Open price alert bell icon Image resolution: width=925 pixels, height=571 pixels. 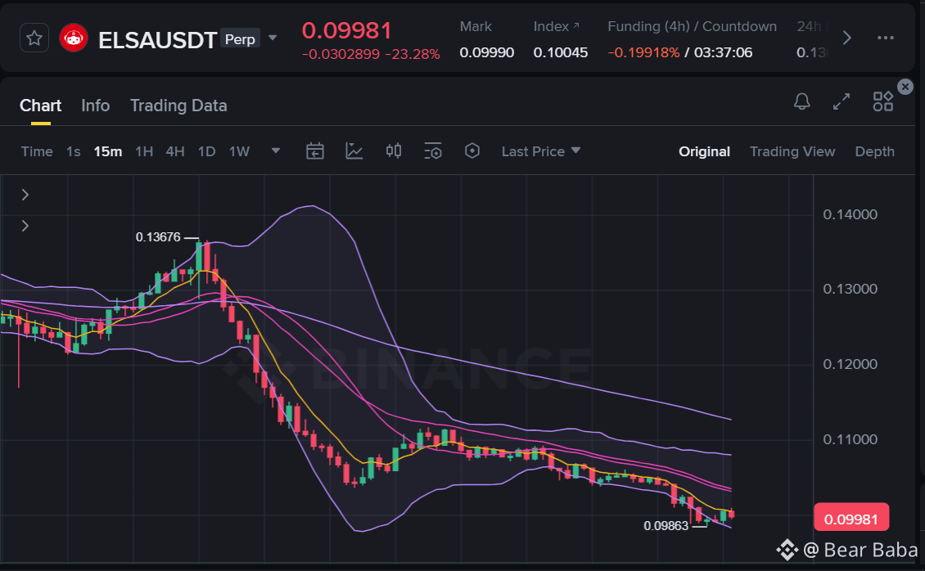[801, 101]
